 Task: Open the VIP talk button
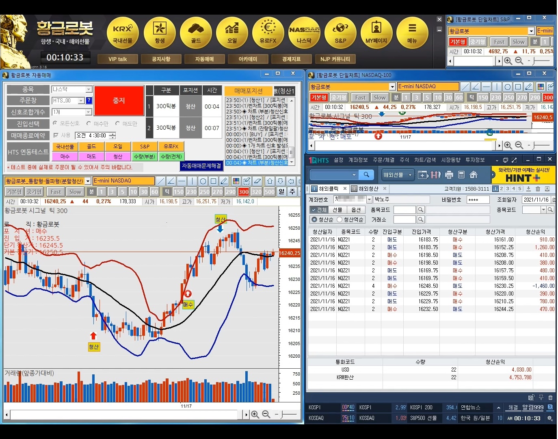coord(117,59)
